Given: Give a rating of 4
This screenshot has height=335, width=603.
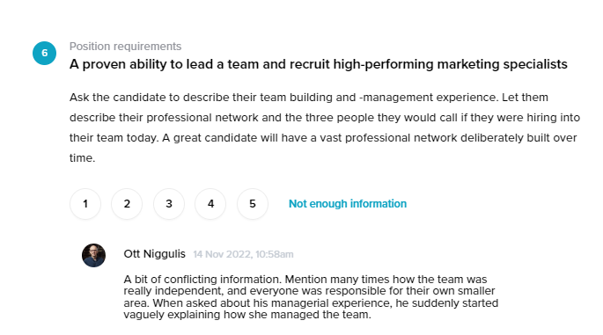Looking at the screenshot, I should pos(210,204).
